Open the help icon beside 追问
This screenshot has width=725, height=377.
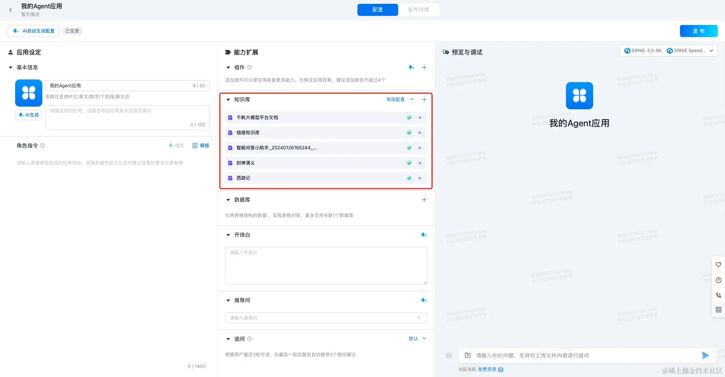point(249,339)
